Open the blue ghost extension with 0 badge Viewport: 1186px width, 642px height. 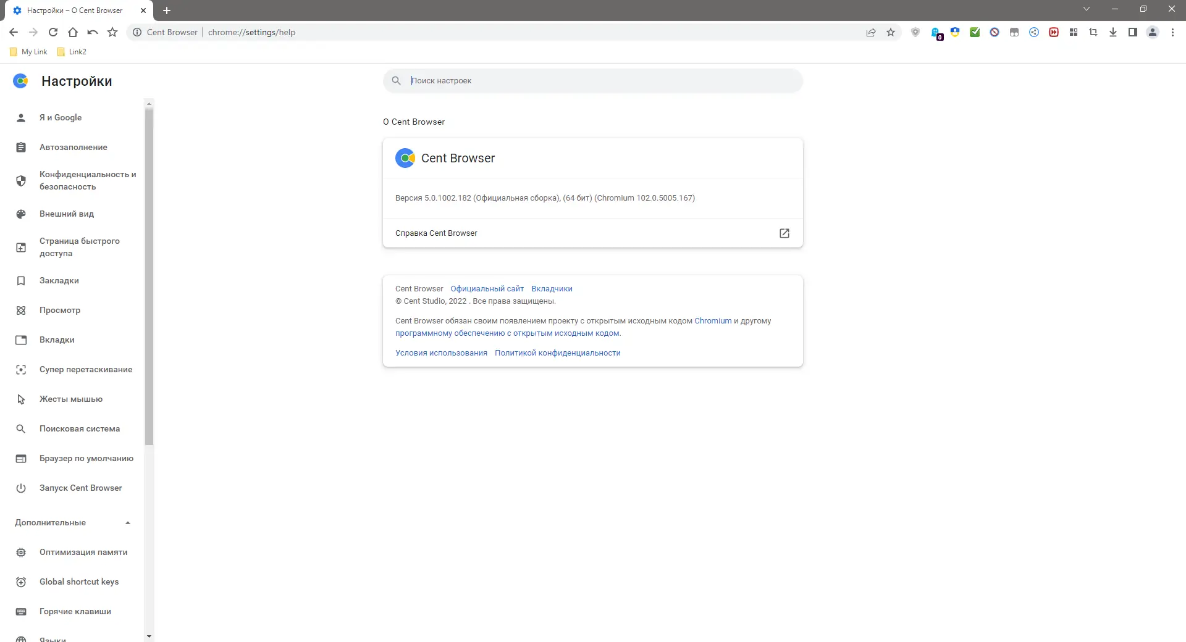pos(936,33)
